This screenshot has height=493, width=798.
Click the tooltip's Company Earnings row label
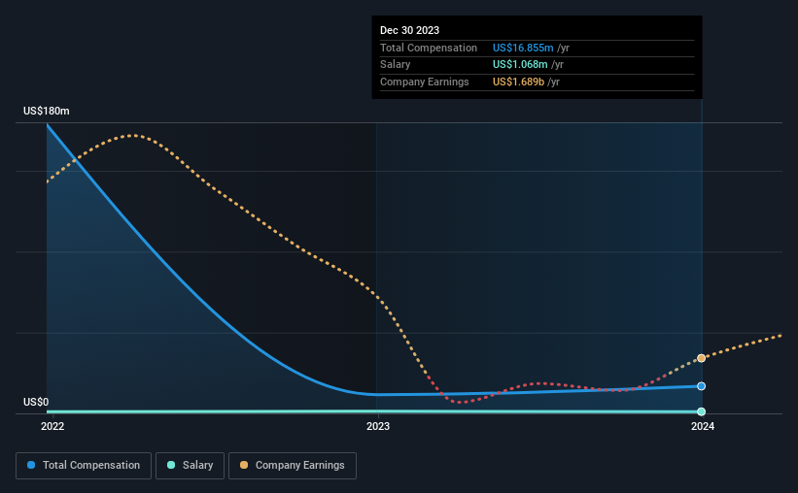[425, 82]
